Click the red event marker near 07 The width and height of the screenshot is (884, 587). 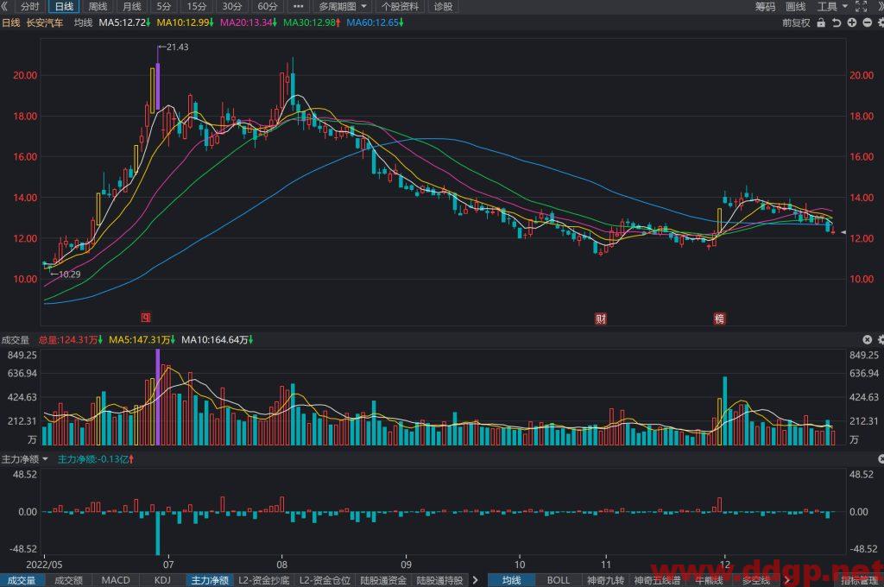point(145,318)
